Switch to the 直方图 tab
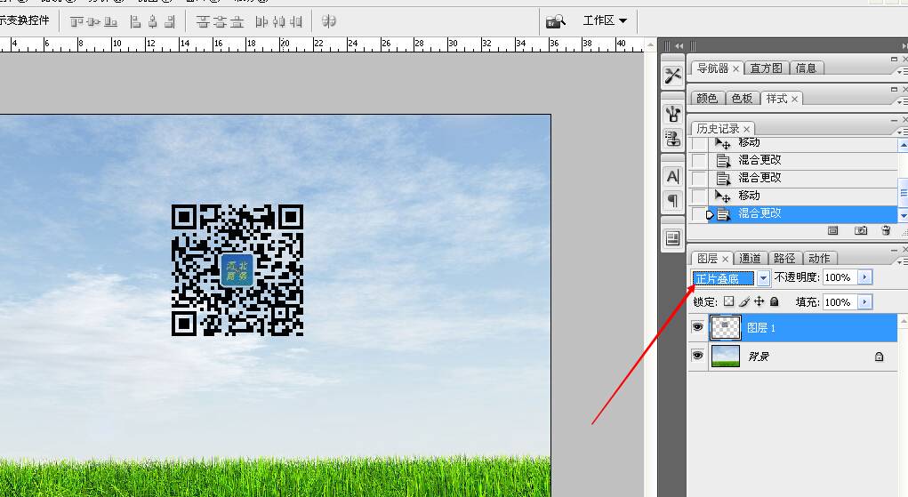Viewport: 908px width, 497px height. tap(766, 68)
